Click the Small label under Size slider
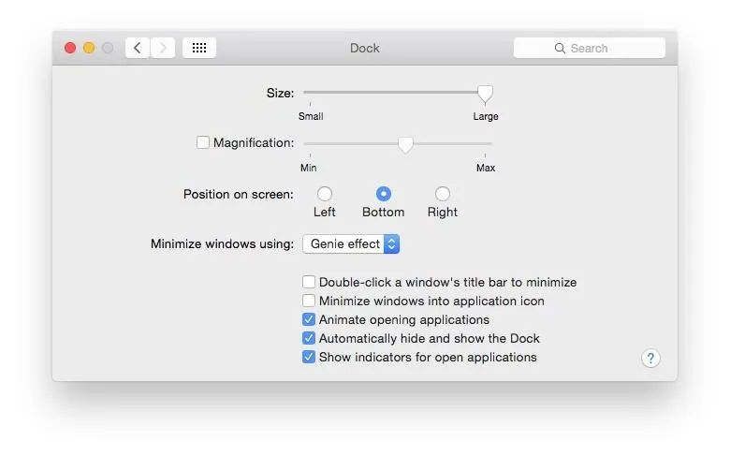This screenshot has height=456, width=730. point(311,116)
